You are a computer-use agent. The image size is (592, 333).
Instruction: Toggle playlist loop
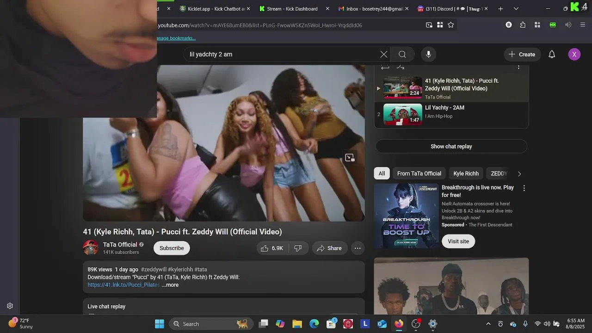385,68
